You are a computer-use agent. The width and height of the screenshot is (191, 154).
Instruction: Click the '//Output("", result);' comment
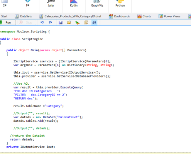click(x=32, y=114)
